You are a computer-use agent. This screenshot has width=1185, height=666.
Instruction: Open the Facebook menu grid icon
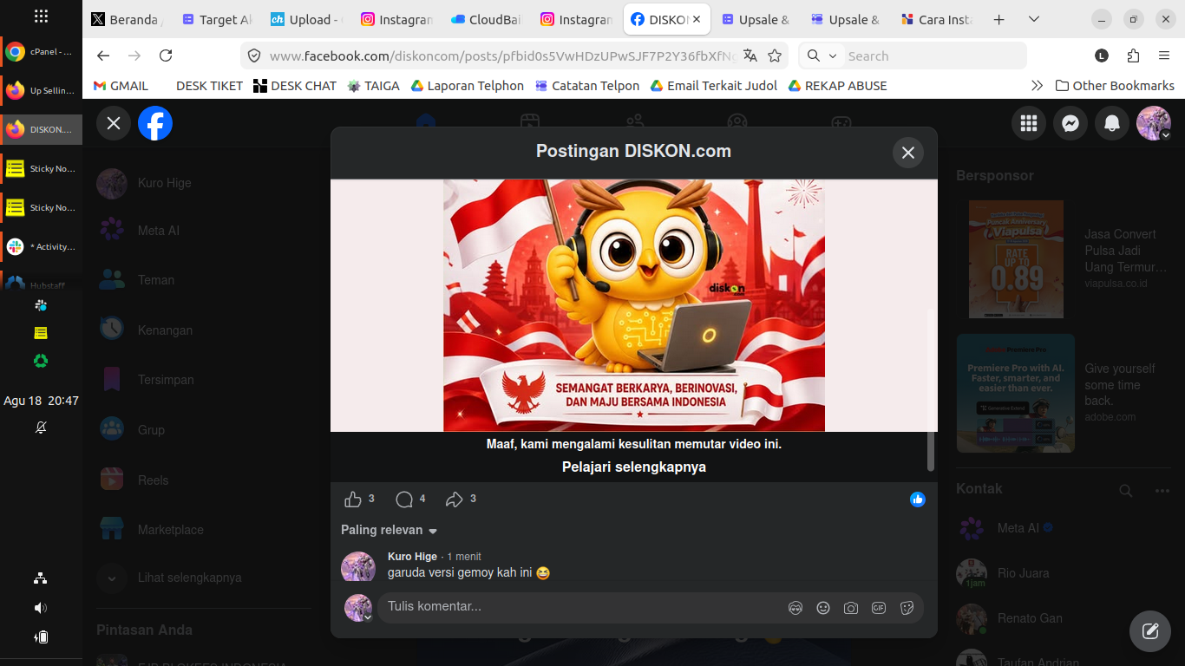tap(1029, 124)
